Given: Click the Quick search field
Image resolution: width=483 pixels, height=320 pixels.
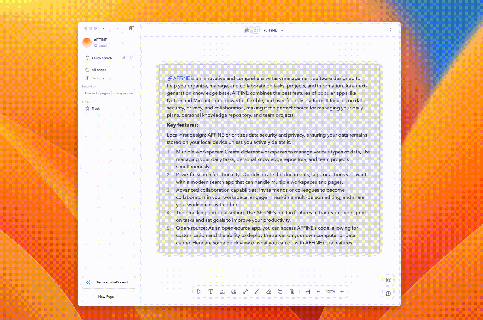Looking at the screenshot, I should (x=109, y=58).
